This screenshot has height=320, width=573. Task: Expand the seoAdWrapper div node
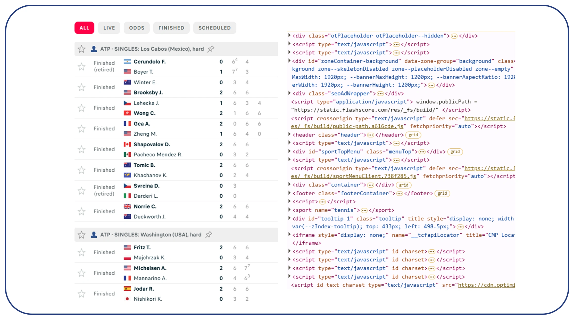click(289, 93)
